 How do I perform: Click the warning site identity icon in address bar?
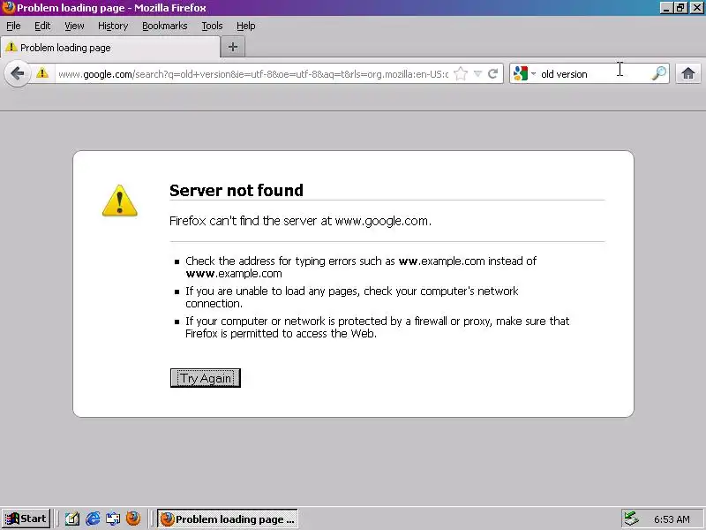42,73
